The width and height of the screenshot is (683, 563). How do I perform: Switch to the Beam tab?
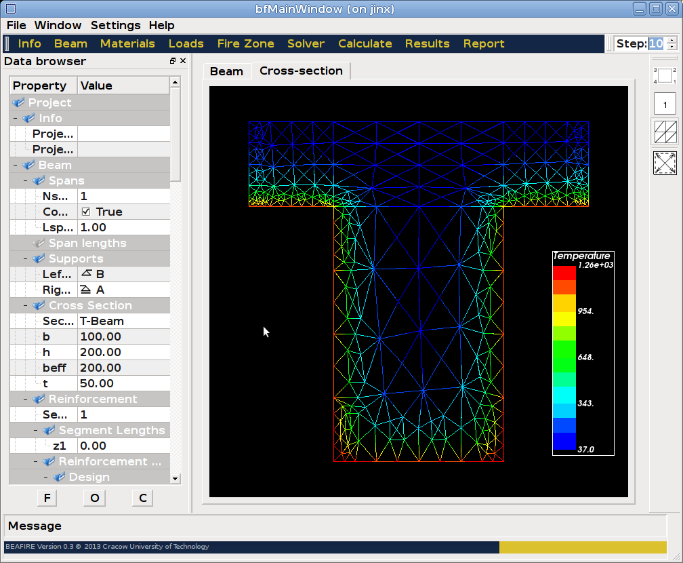coord(226,71)
